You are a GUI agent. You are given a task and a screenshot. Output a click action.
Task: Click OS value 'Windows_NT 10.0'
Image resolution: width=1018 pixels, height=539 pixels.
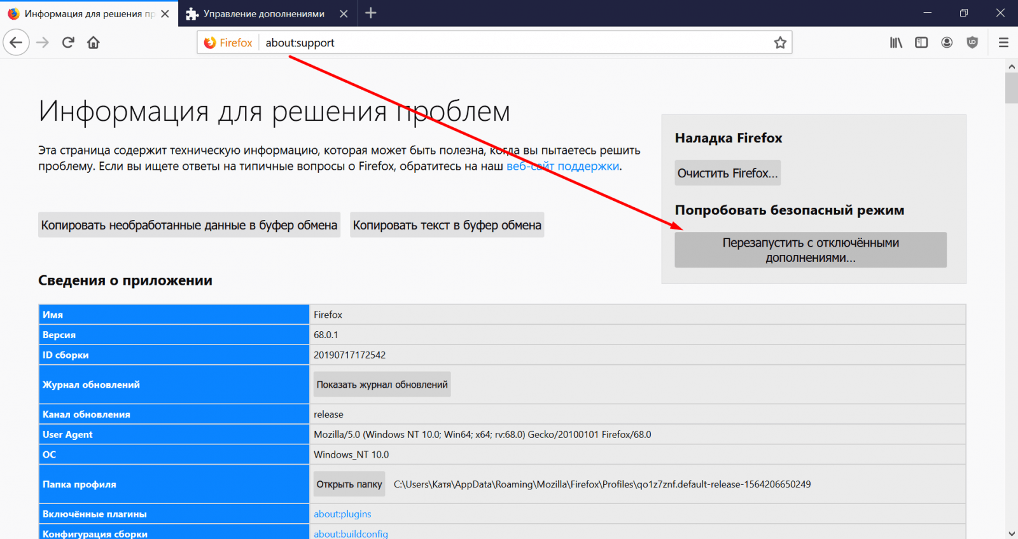tap(351, 454)
